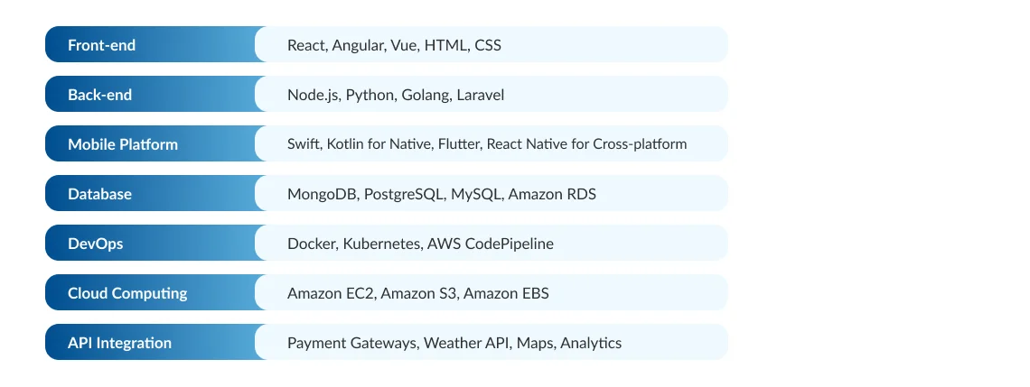Click the word Angular in Front-end row

click(x=358, y=45)
